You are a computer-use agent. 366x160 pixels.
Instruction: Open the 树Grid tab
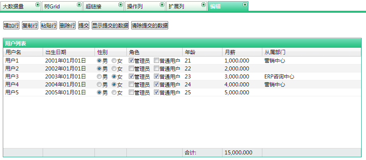coord(62,6)
